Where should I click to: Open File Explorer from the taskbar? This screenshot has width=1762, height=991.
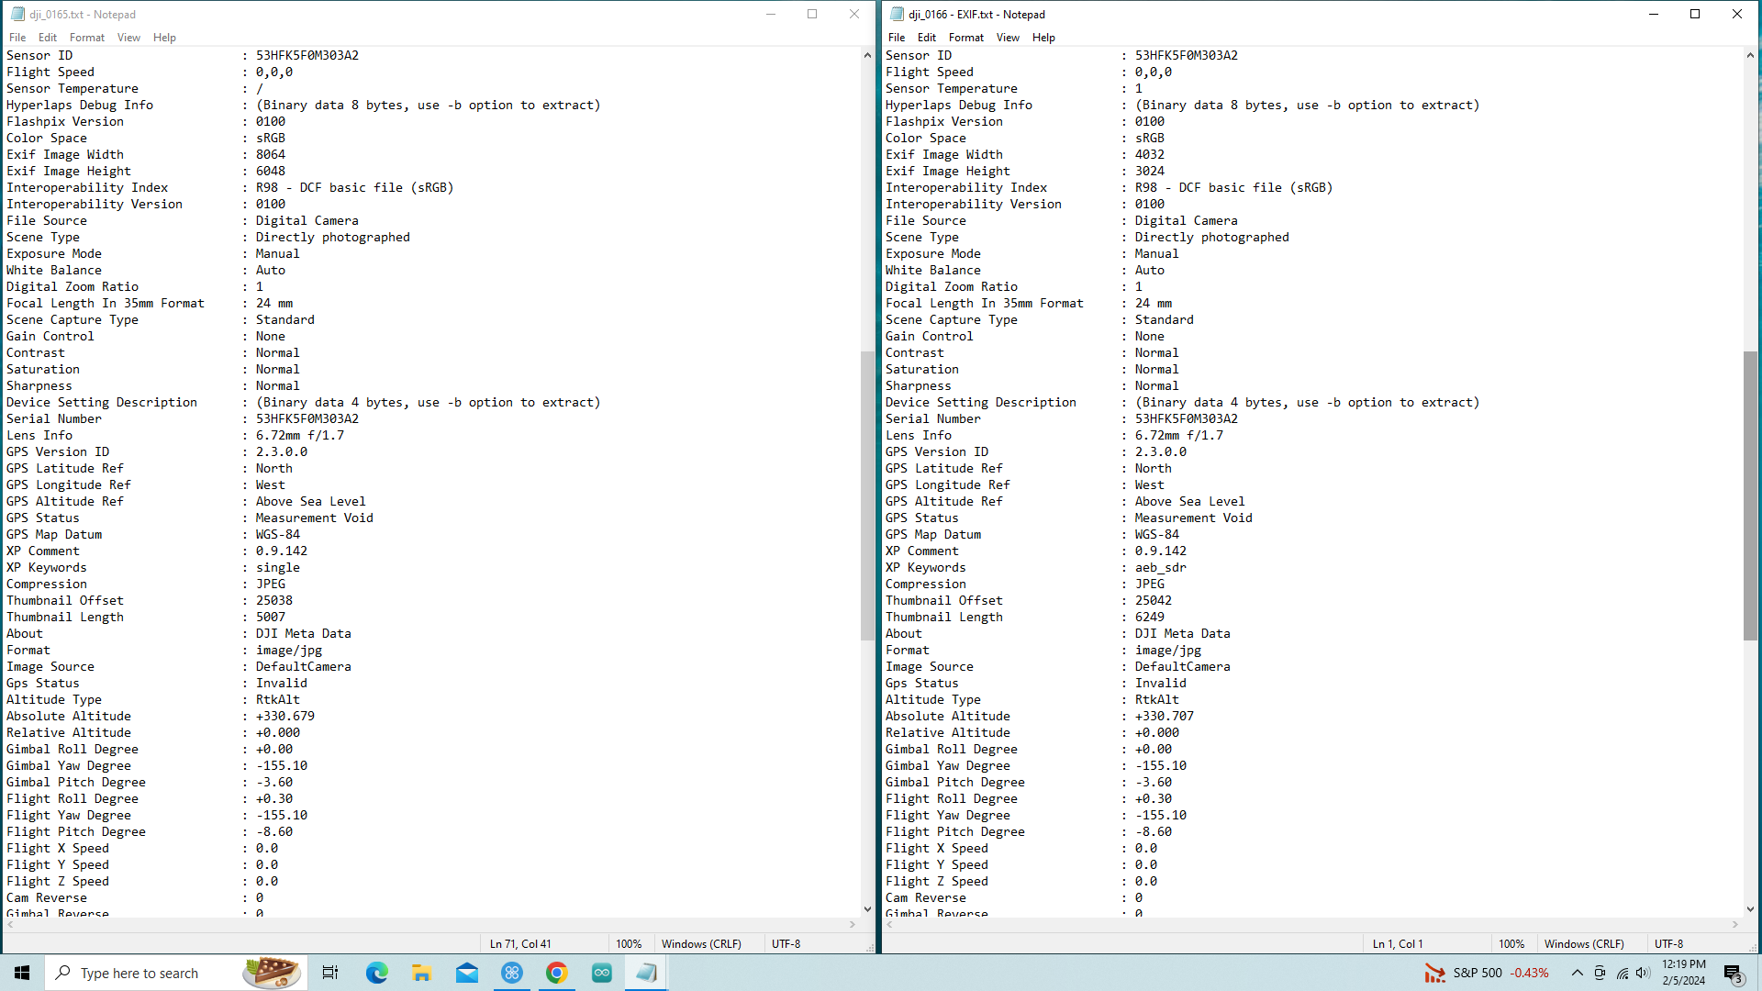421,973
